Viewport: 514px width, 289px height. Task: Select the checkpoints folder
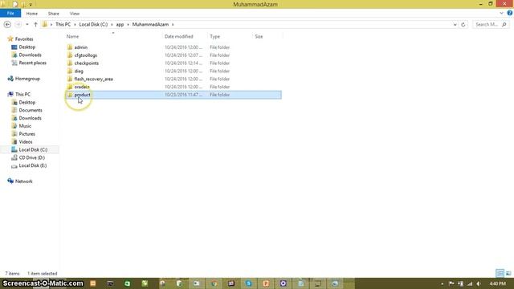86,63
